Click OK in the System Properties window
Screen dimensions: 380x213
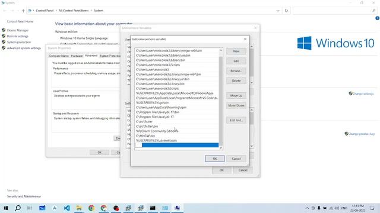(x=99, y=153)
